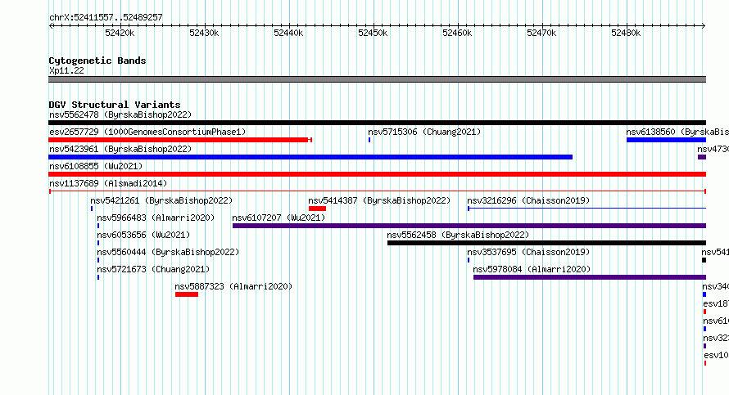The image size is (729, 395).
Task: Open variant label nsv5721673 (Chuang2021)
Action: pos(153,269)
